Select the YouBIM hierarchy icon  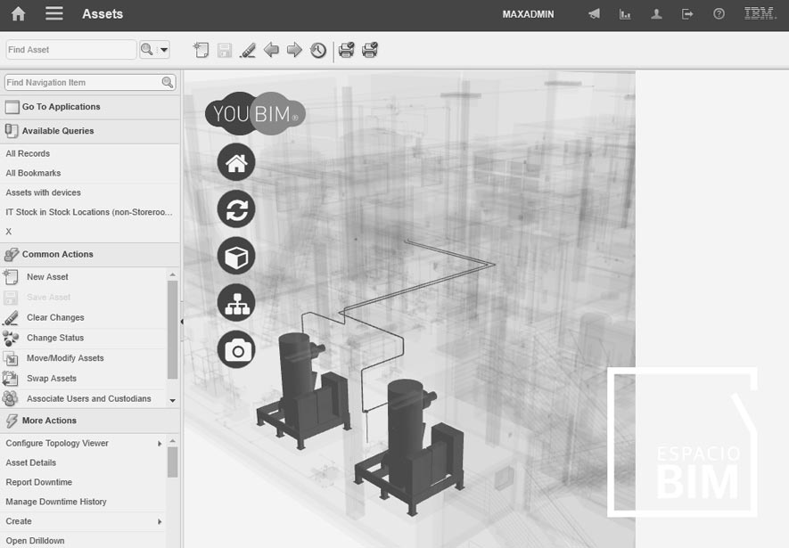(x=235, y=302)
